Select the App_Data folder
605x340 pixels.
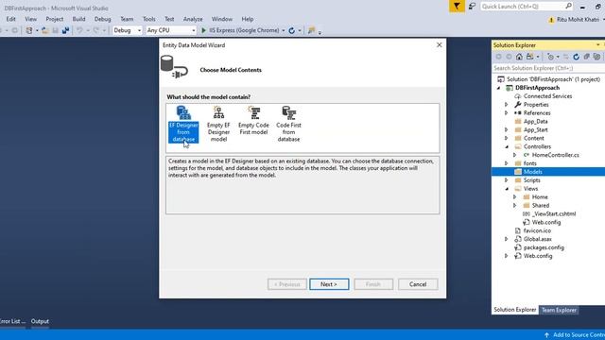tap(535, 122)
